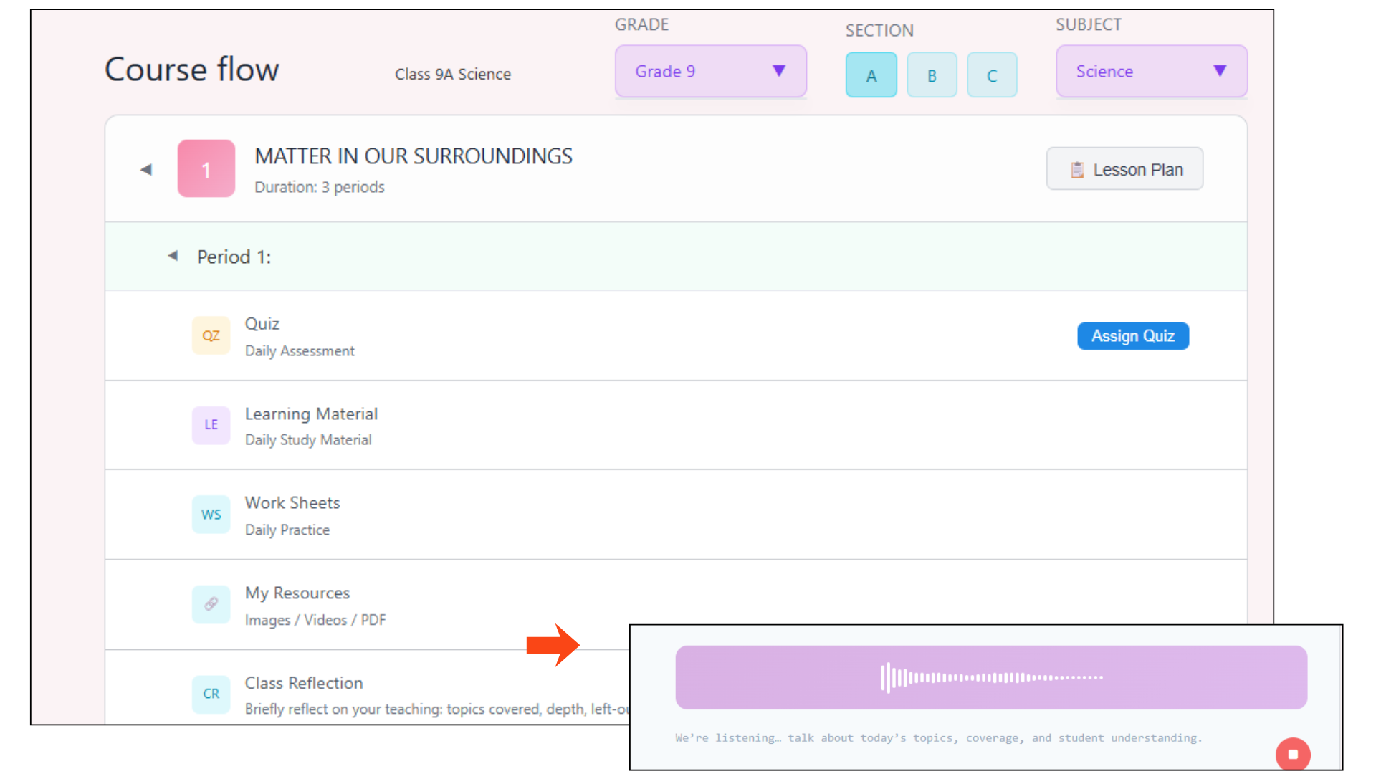This screenshot has width=1376, height=774.
Task: Select the QZ quiz icon
Action: 211,335
